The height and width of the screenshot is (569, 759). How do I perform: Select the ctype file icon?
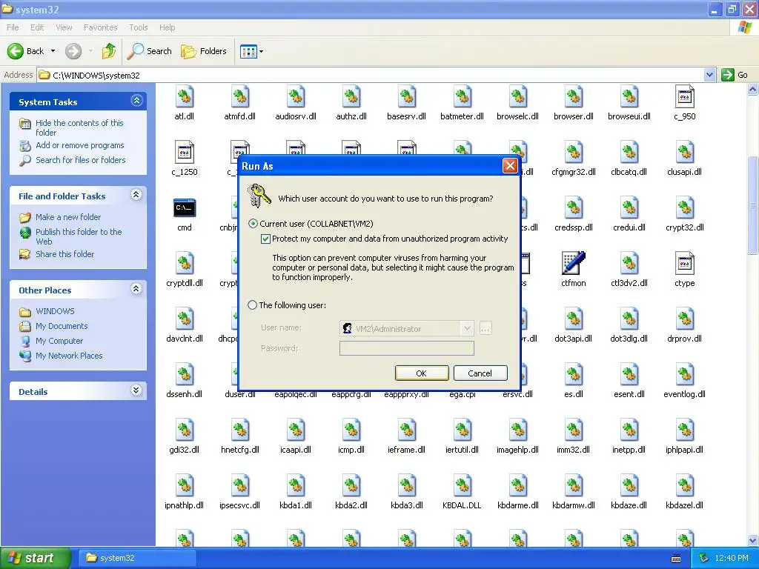[x=684, y=264]
